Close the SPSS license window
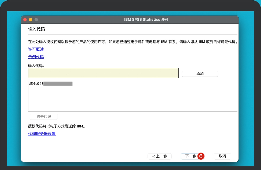 click(x=25, y=20)
